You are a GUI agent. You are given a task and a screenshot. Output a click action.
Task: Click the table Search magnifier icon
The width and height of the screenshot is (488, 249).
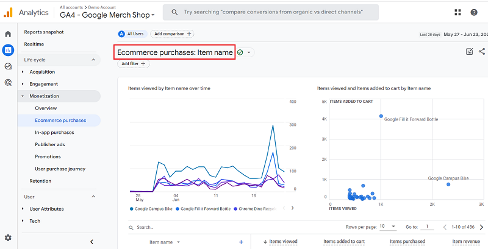click(x=131, y=228)
